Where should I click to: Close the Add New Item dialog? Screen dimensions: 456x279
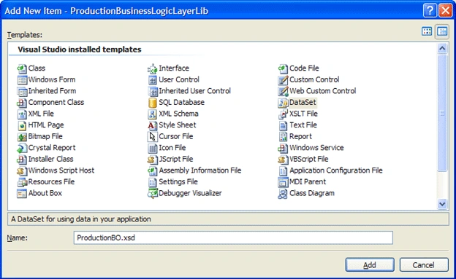(445, 11)
